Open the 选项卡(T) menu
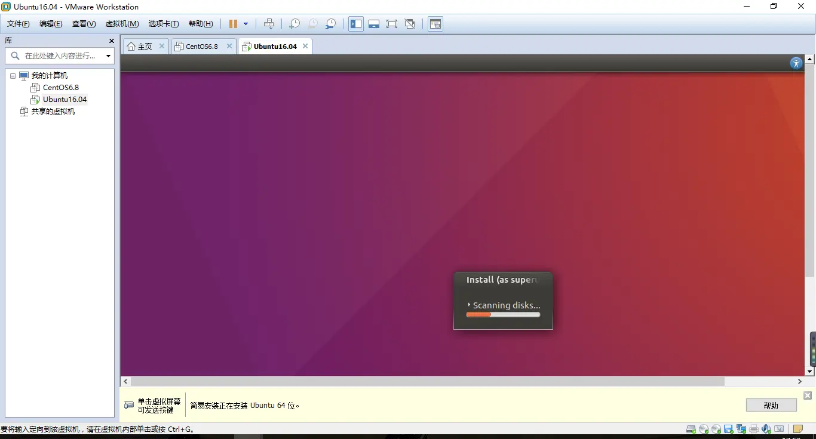 click(164, 24)
